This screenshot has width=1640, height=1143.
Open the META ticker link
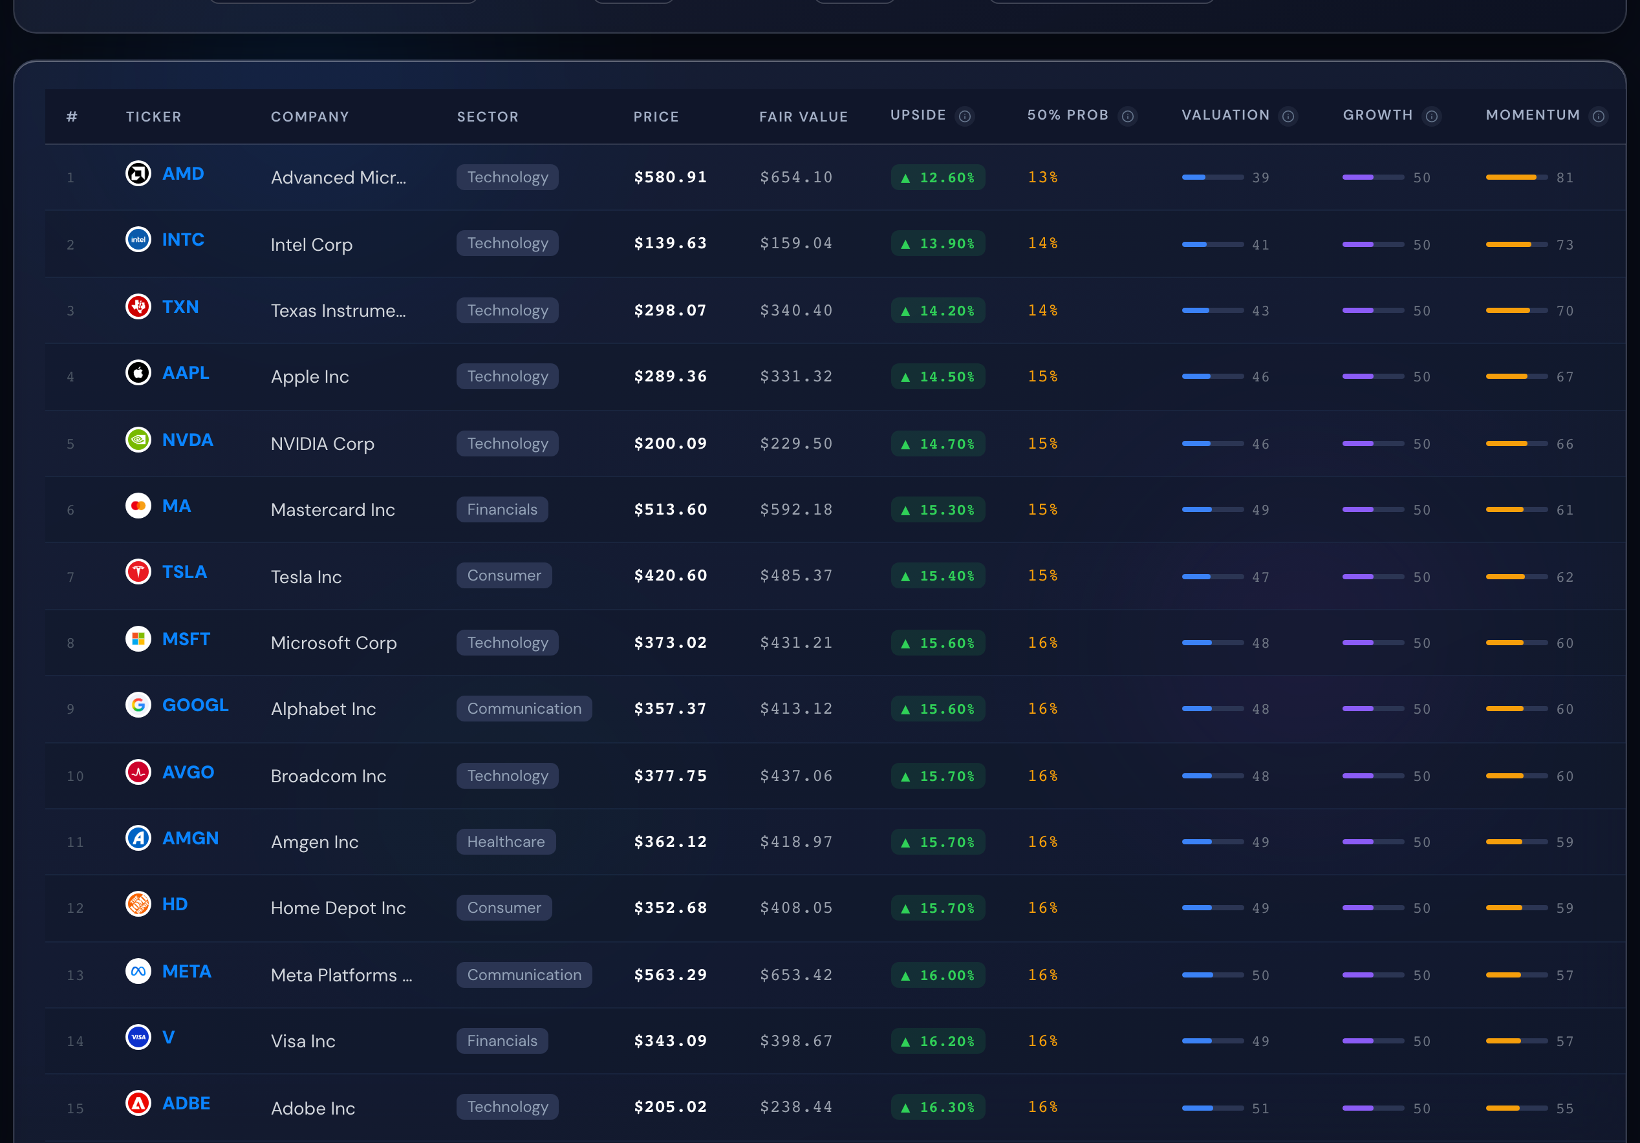click(x=187, y=972)
